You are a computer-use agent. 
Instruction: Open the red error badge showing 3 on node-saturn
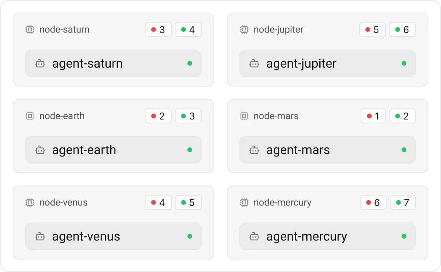(x=158, y=29)
